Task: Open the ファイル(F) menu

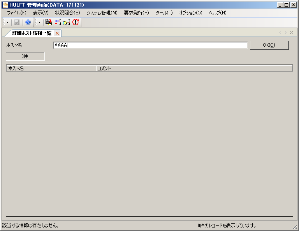Action: click(x=17, y=13)
